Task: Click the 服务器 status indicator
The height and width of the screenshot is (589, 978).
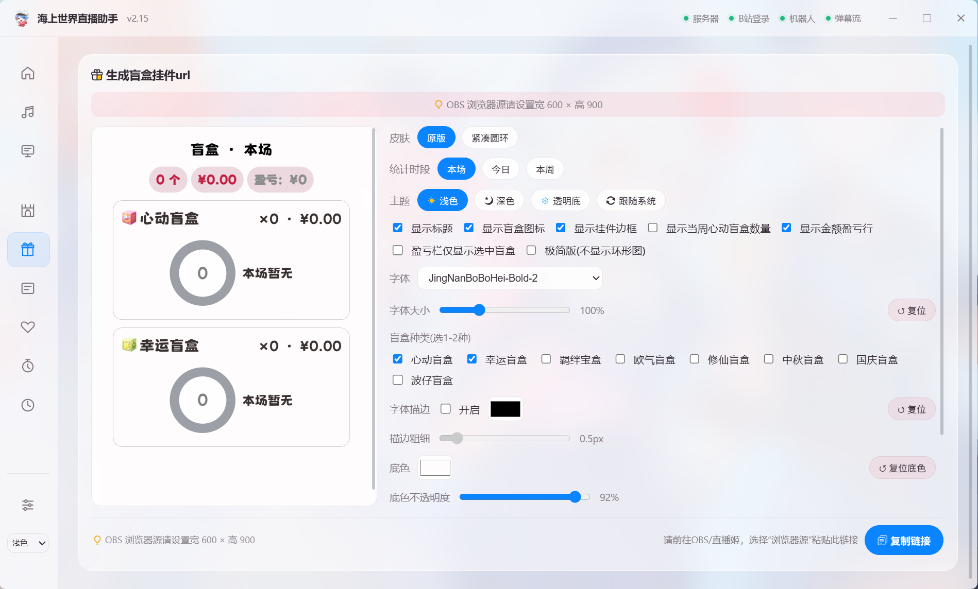Action: point(701,19)
